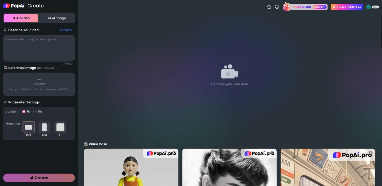Click the Free plan badge

coord(375,7)
